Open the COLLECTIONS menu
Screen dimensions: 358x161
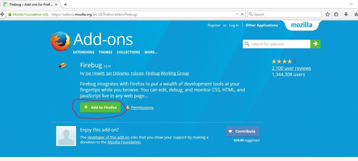[x=128, y=52]
